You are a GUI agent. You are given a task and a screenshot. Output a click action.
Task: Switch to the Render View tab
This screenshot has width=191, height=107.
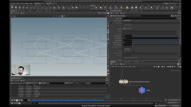[30, 11]
